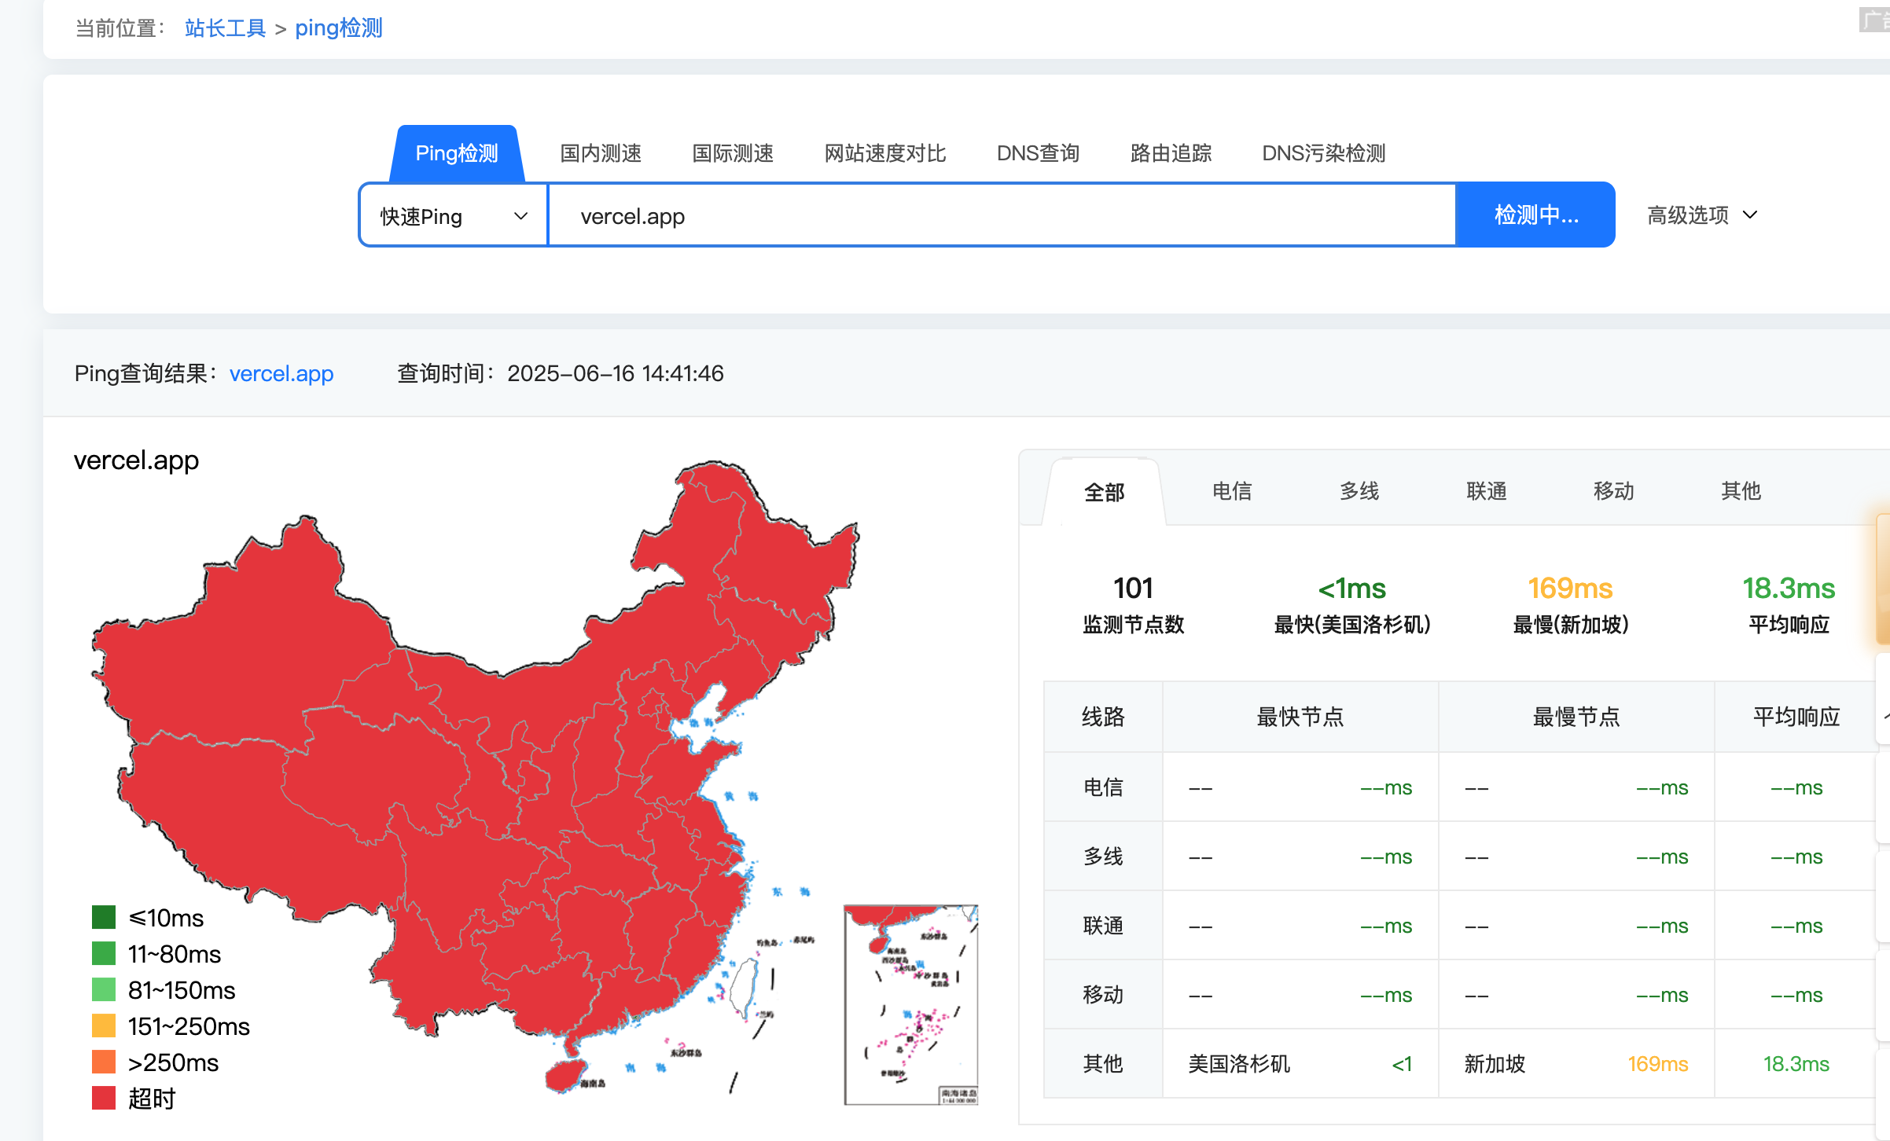Click the 最慢(新加坡) label
Image resolution: width=1890 pixels, height=1141 pixels.
click(x=1570, y=625)
